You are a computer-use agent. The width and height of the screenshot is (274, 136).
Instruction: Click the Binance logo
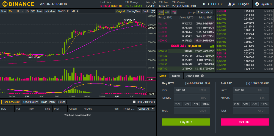18,4
